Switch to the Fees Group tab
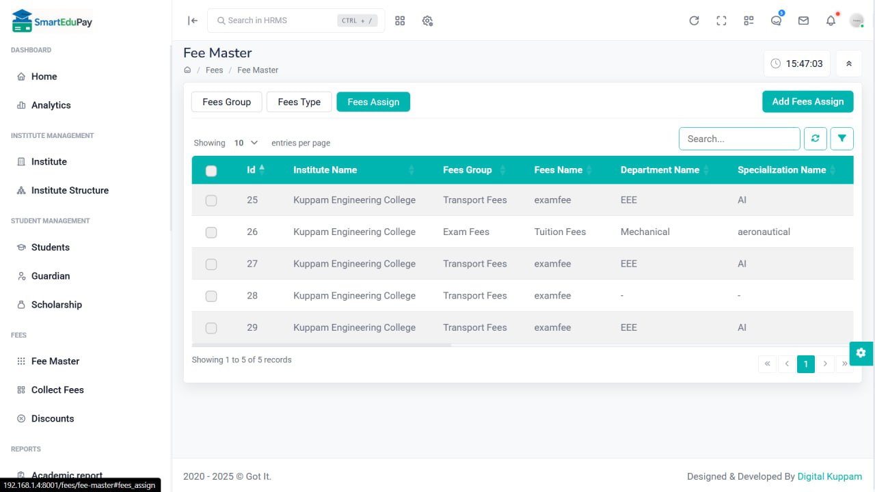Viewport: 875px width, 492px height. pos(226,102)
